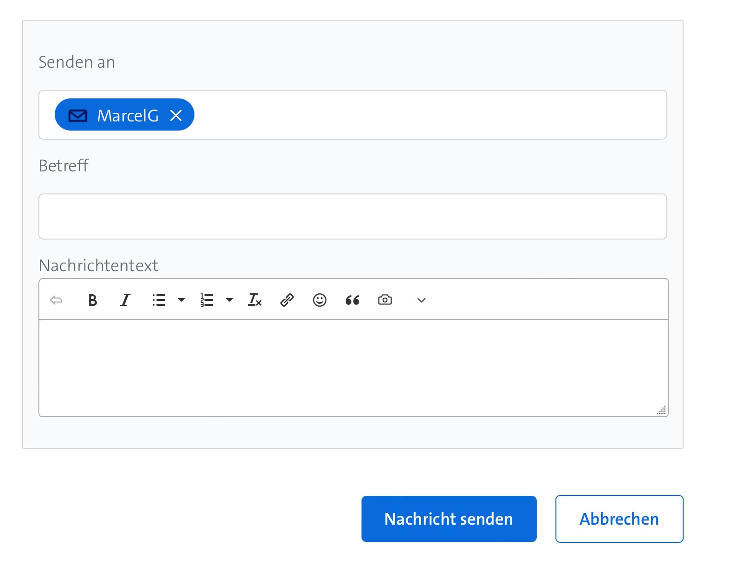This screenshot has height=577, width=747.
Task: Toggle italic formatting
Action: (x=125, y=300)
